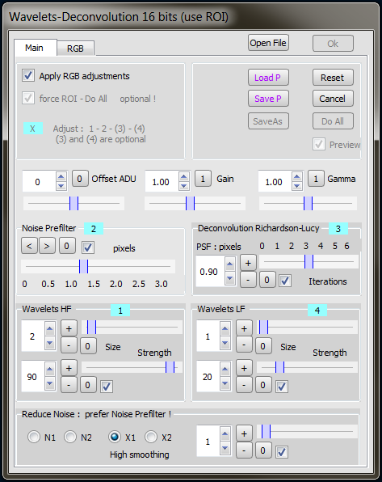Increase Wavelets LF Strength with plus
Screen dimensions: 382x482
point(245,368)
